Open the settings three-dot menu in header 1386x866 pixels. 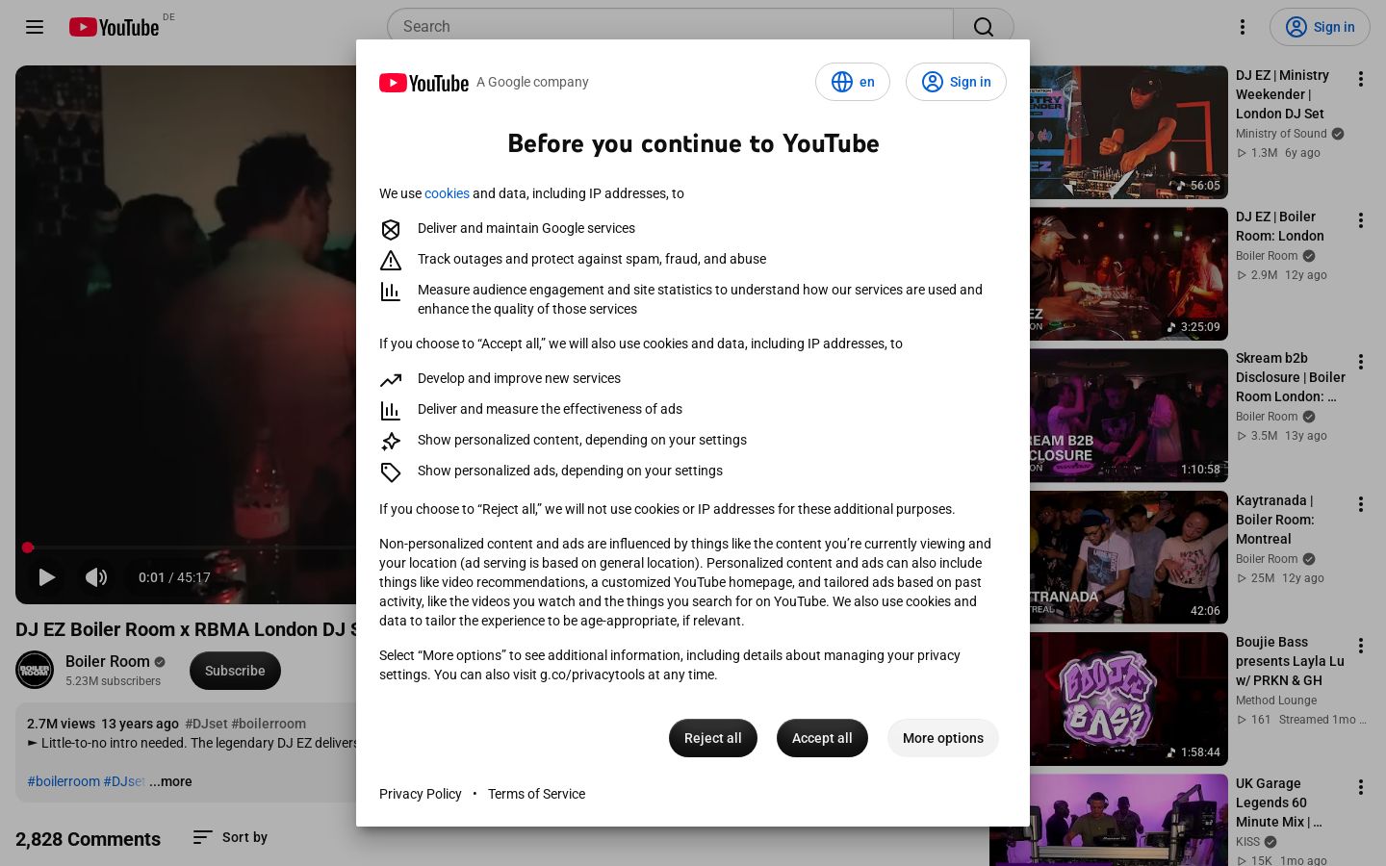[1243, 27]
